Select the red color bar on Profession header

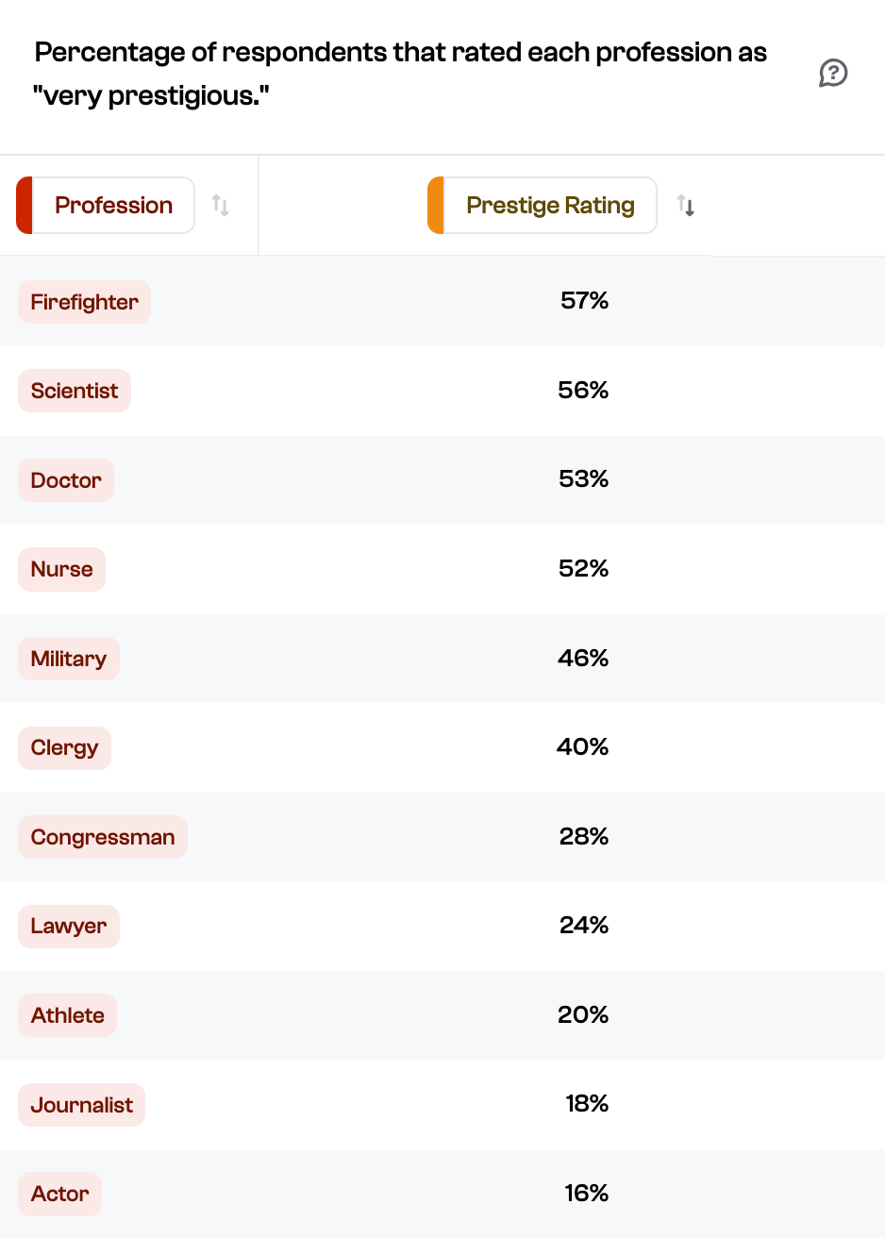click(x=26, y=205)
